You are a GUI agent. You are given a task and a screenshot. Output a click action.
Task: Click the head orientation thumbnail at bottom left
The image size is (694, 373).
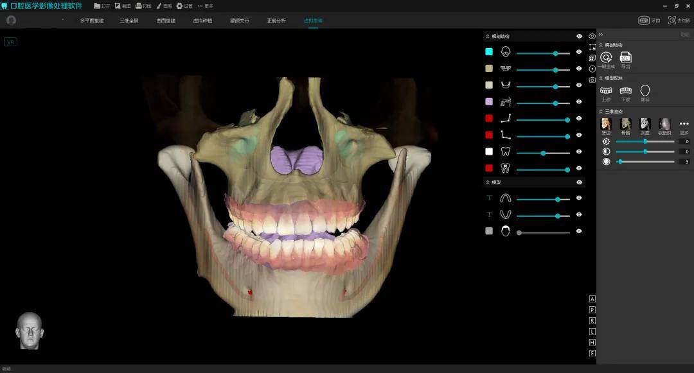click(29, 331)
